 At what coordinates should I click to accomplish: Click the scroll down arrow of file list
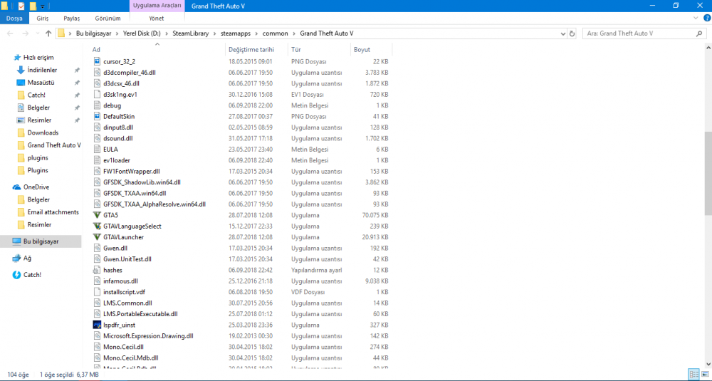point(708,364)
